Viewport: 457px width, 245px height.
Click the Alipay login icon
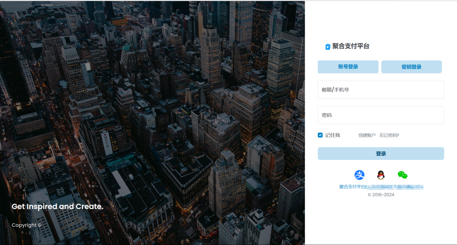pyautogui.click(x=359, y=175)
